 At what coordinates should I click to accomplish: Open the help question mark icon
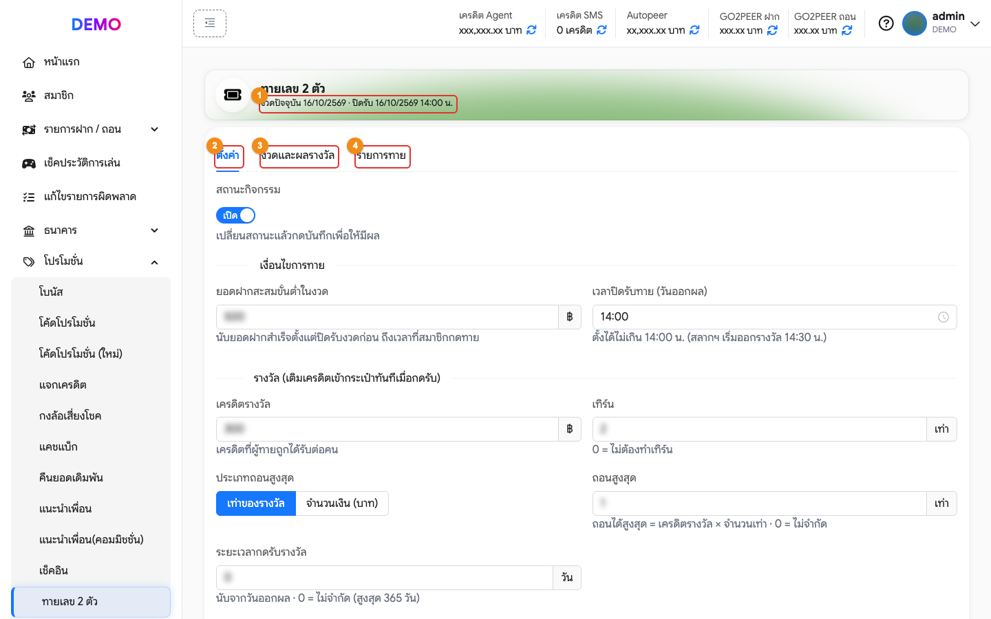tap(886, 23)
